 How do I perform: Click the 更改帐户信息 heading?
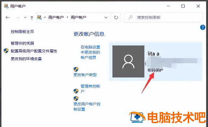point(89,34)
